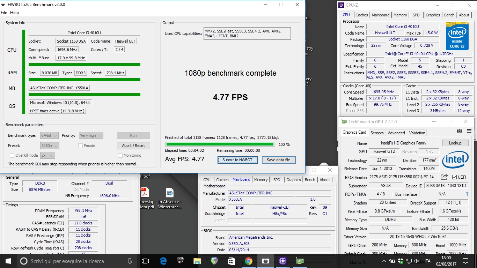Open Bench tab in top CPU-Z window
The height and width of the screenshot is (268, 477).
tap(449, 15)
